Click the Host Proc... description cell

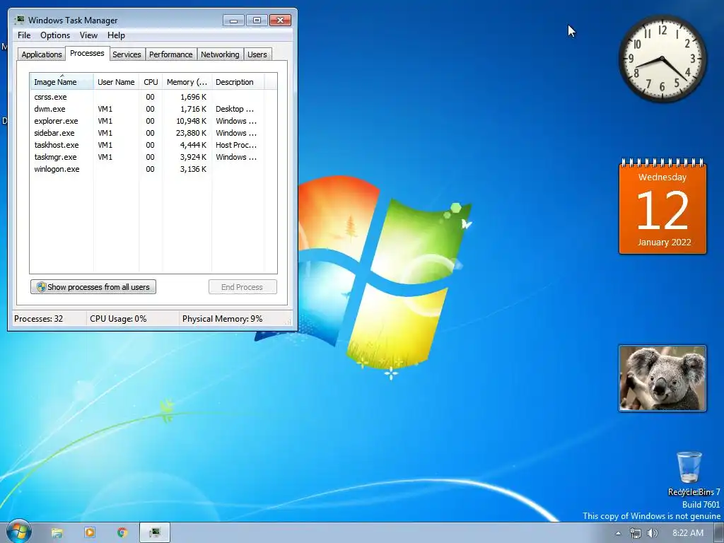point(236,145)
